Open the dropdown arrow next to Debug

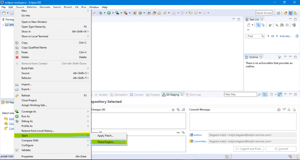coord(105,13)
